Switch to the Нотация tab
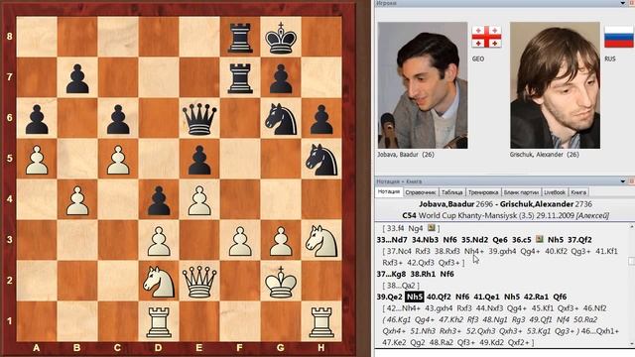The width and height of the screenshot is (635, 357). coord(389,191)
